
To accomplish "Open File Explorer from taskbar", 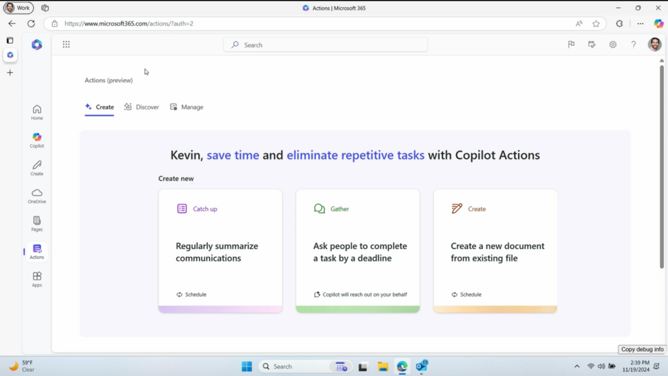I will point(382,366).
